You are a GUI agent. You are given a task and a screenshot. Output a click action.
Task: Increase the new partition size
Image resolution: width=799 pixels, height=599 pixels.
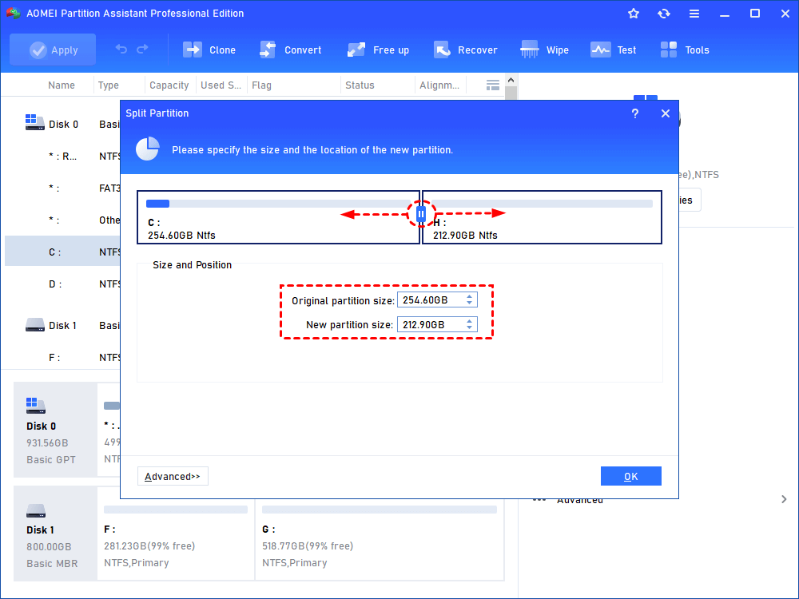[x=469, y=321]
